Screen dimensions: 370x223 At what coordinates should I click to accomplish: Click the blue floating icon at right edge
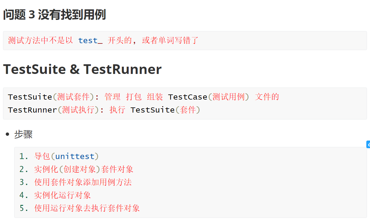coord(368,145)
